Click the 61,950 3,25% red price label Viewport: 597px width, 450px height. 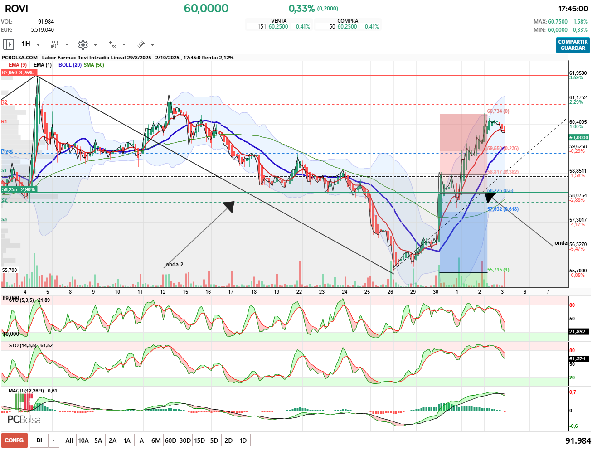pyautogui.click(x=18, y=73)
